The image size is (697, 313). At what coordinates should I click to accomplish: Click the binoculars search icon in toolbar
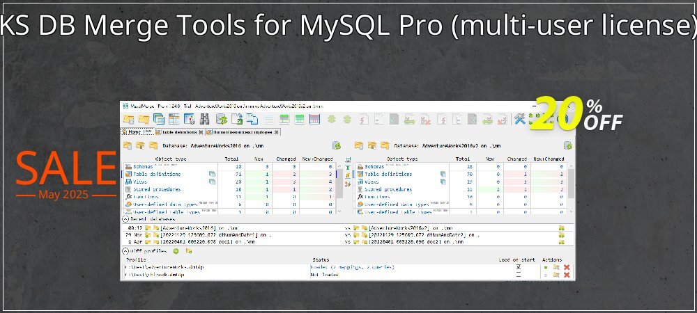[204, 119]
